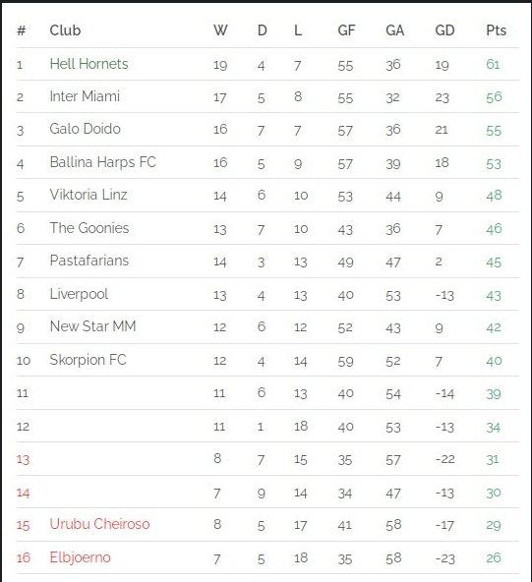Open the Pastafarians club link
Image resolution: width=532 pixels, height=582 pixels.
tap(89, 261)
